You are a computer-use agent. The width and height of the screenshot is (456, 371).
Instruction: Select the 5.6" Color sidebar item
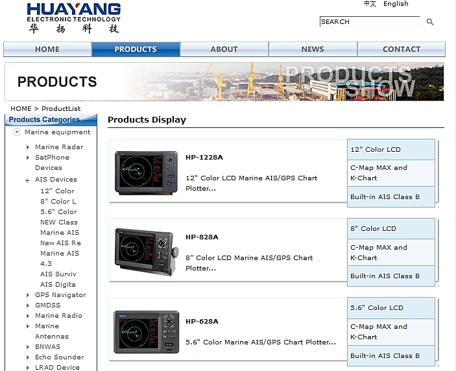point(58,212)
